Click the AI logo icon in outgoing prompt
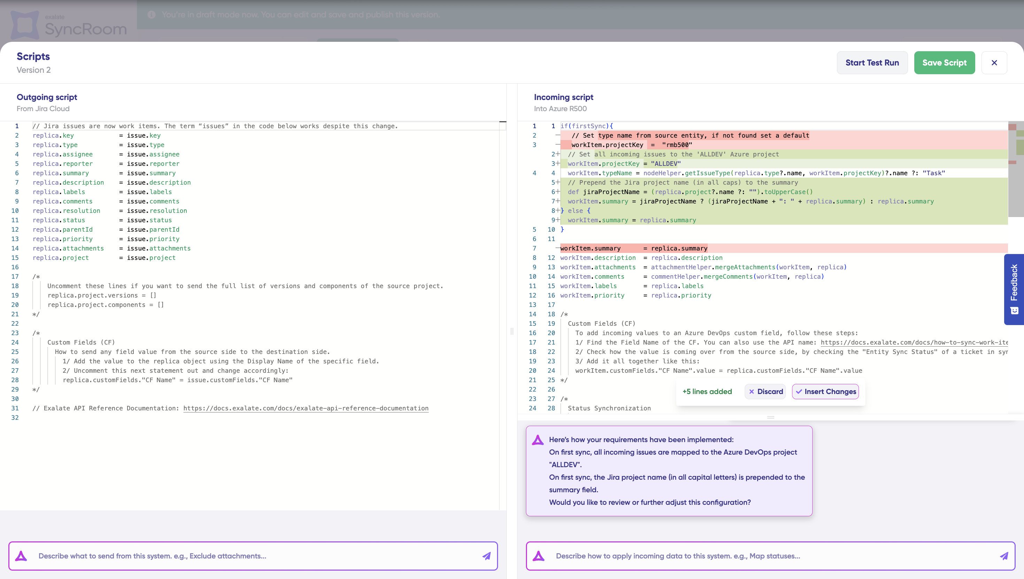The width and height of the screenshot is (1024, 579). point(21,556)
